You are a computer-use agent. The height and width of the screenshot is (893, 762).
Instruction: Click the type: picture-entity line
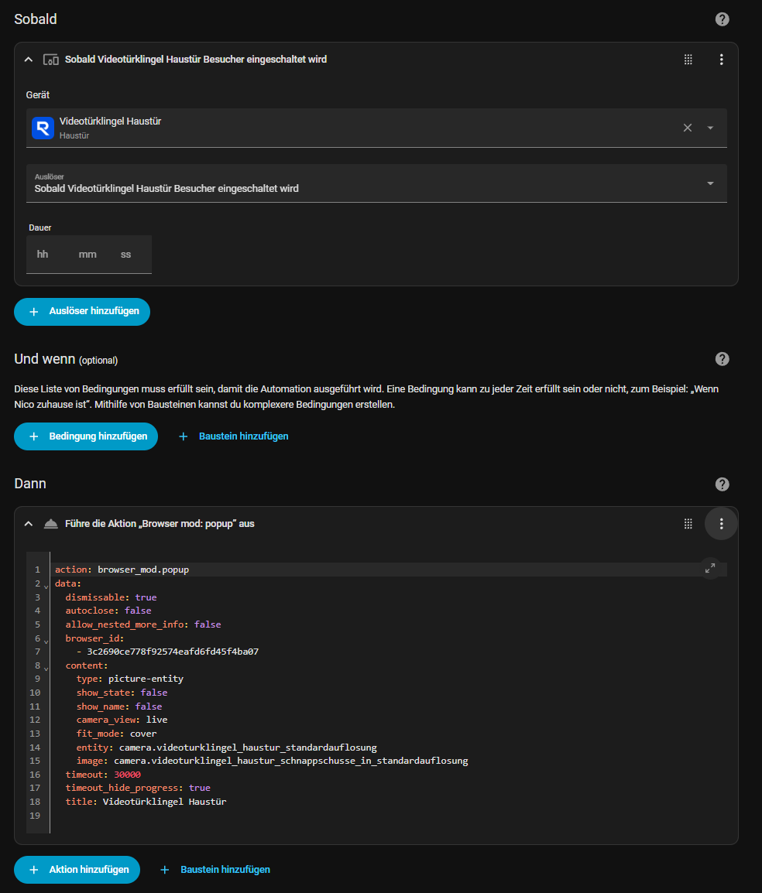[130, 679]
